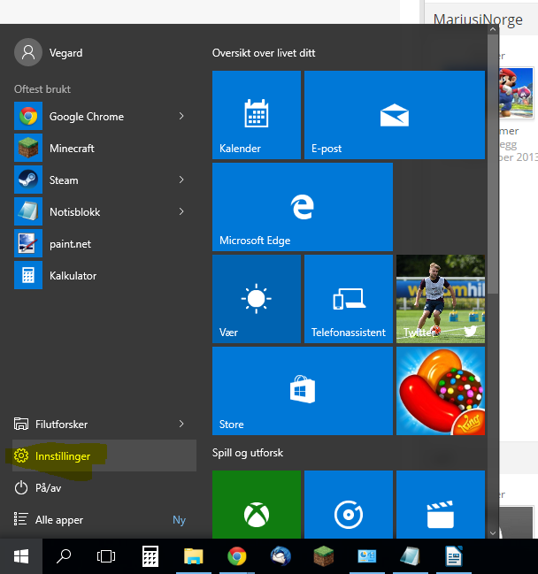Open Filutforsker from Start menu
The image size is (538, 574).
(x=105, y=424)
